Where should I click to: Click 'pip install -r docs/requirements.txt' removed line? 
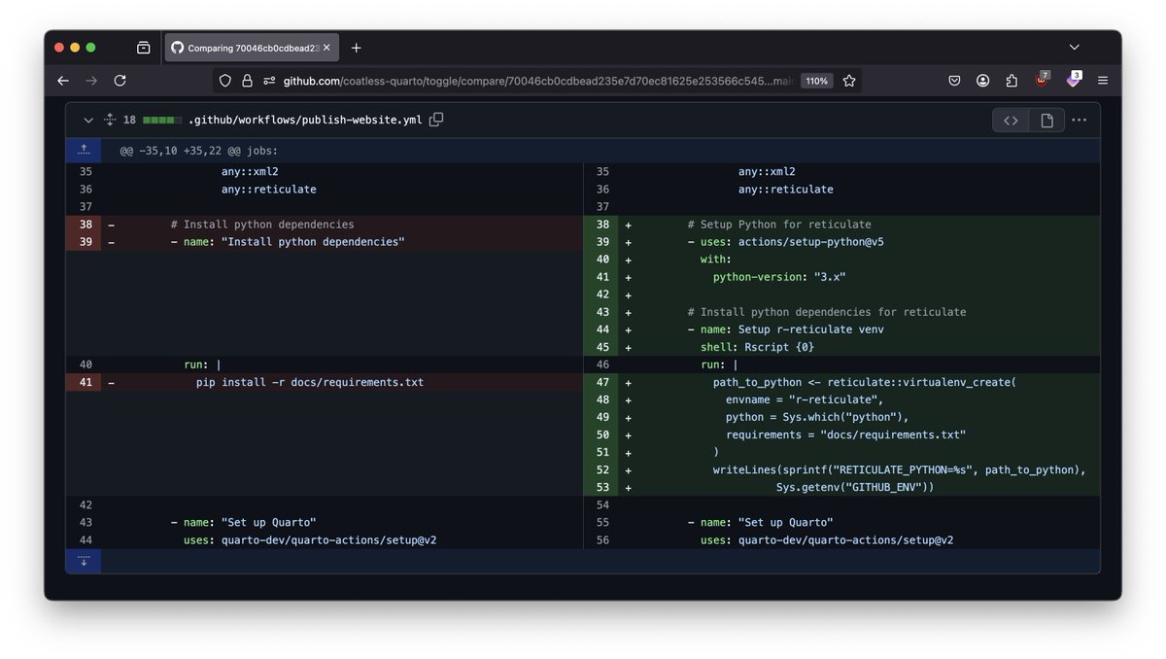pyautogui.click(x=310, y=382)
